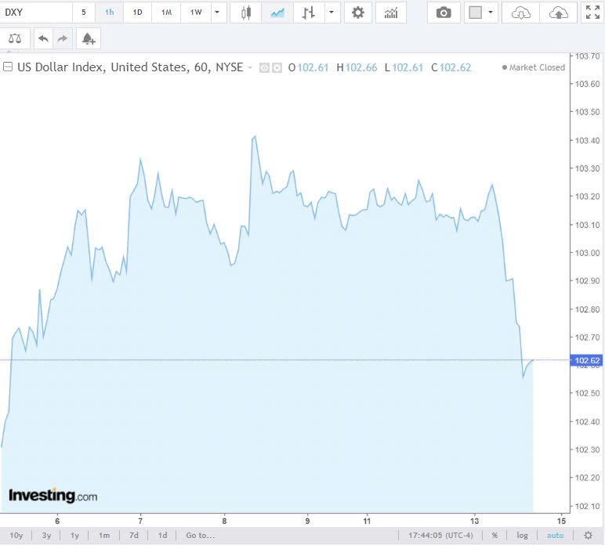This screenshot has width=605, height=545.
Task: Create alert with the bell icon
Action: click(x=88, y=38)
